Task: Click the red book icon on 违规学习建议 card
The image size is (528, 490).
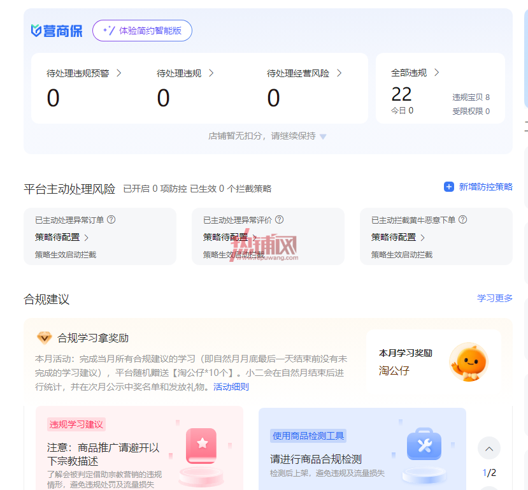Action: pos(201,446)
